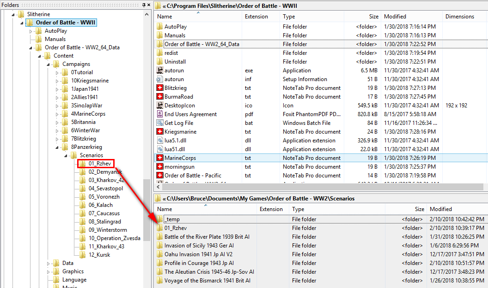Expand the 0Tutorial tree node
The width and height of the screenshot is (488, 288).
(x=57, y=73)
